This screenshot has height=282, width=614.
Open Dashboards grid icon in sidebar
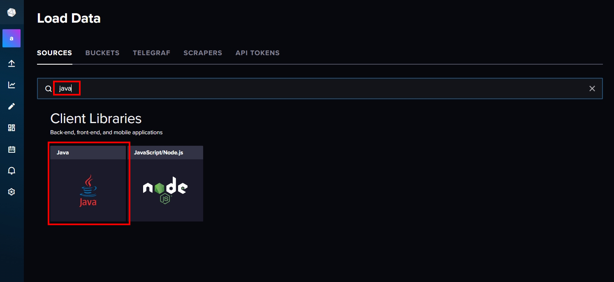[x=12, y=128]
